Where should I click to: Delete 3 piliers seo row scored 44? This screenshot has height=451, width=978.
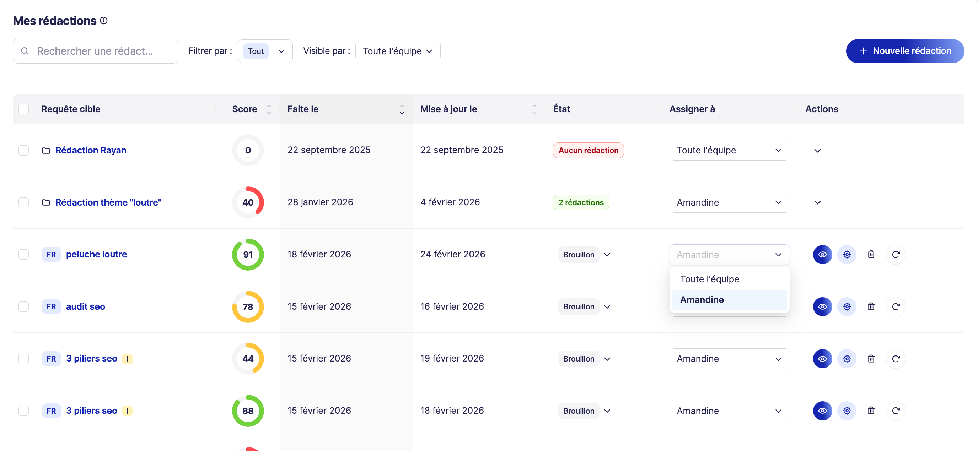(871, 359)
